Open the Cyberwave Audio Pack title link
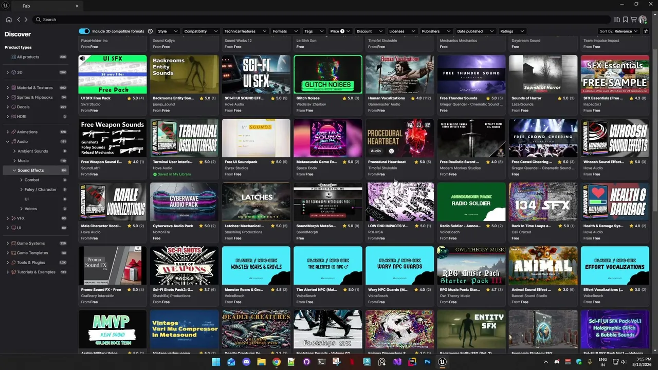This screenshot has height=370, width=658. [173, 226]
